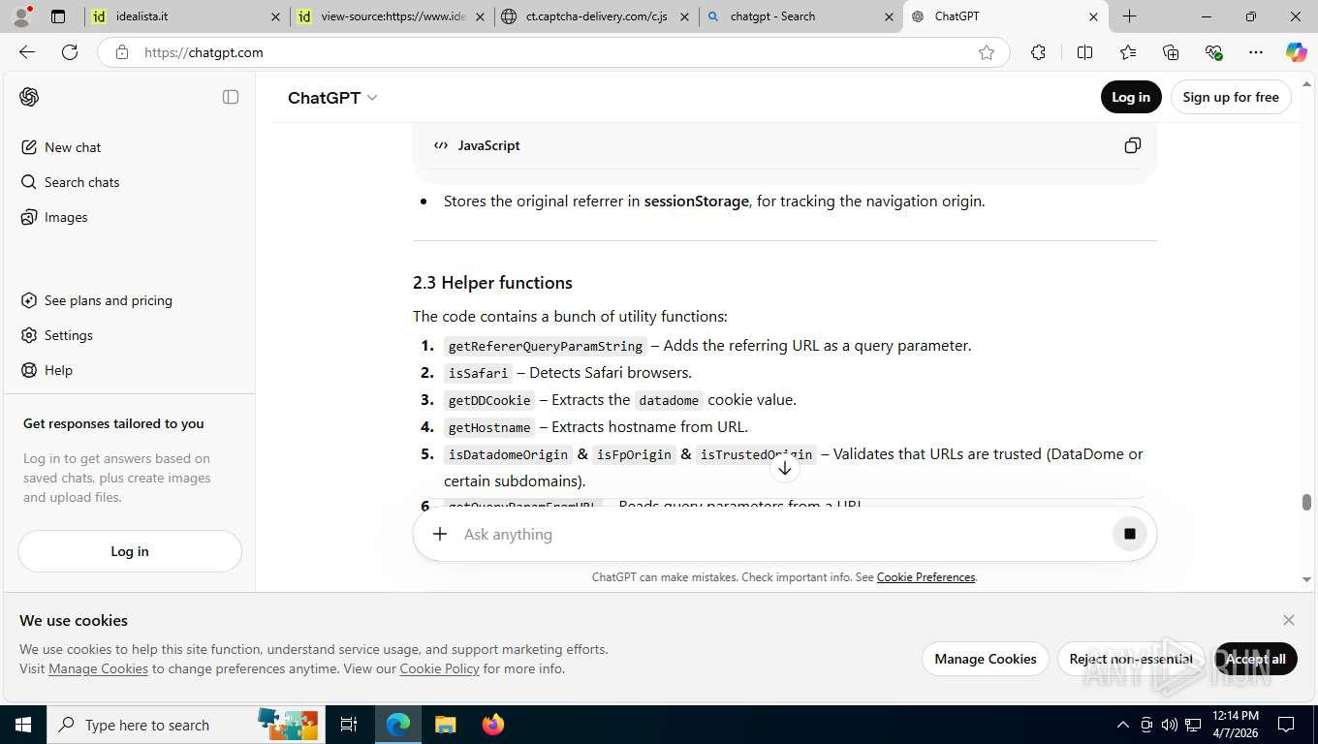The image size is (1318, 744).
Task: Switch to ct.captcha-delivery.com tab
Action: click(x=596, y=16)
